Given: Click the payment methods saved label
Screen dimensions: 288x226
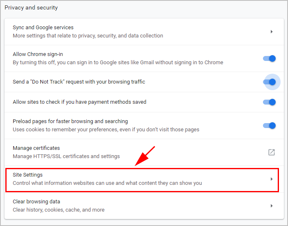Looking at the screenshot, I should [x=79, y=102].
